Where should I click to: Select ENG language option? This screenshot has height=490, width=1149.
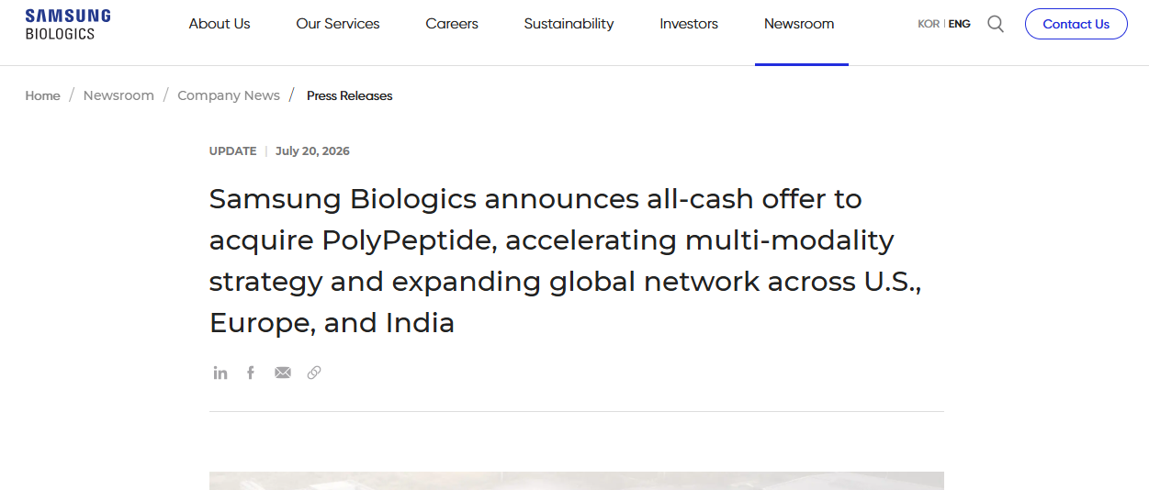click(x=959, y=24)
